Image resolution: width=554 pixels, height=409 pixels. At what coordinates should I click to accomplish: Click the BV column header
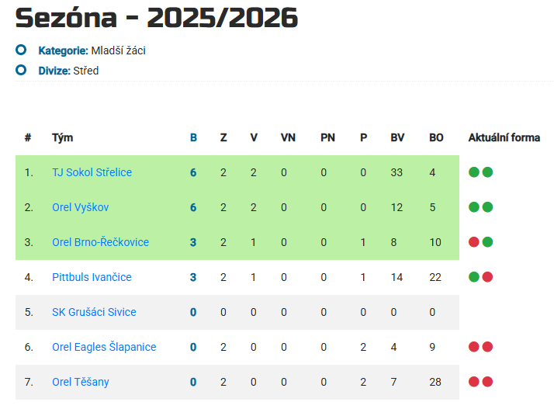pos(397,137)
